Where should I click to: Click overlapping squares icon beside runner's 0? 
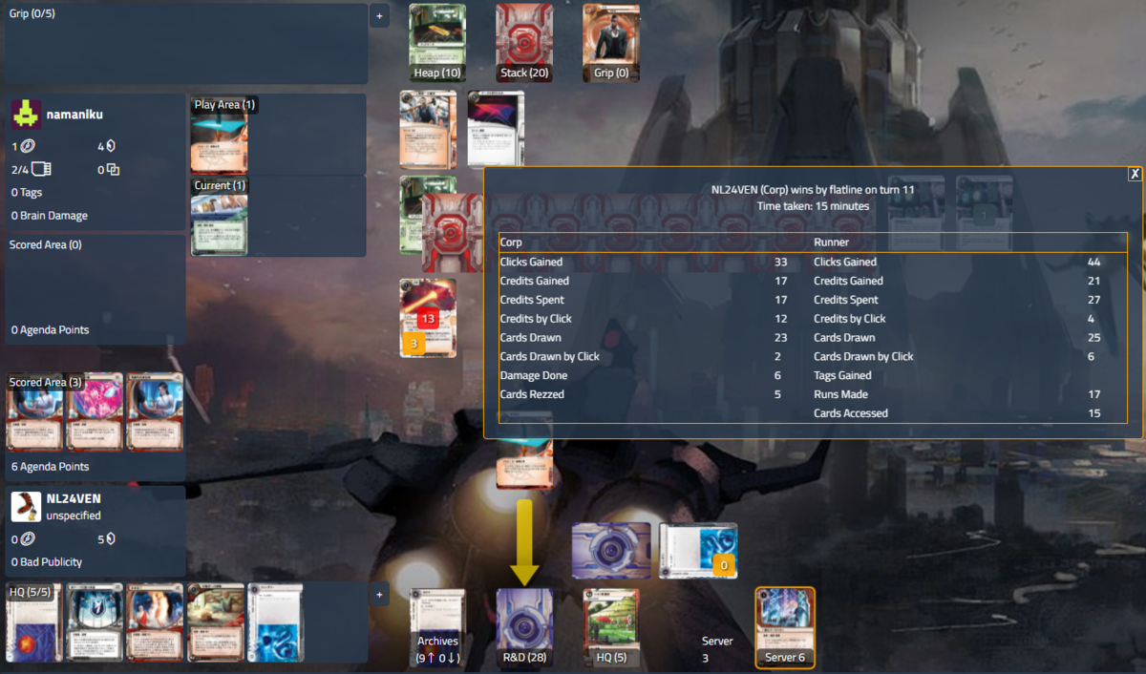(113, 170)
